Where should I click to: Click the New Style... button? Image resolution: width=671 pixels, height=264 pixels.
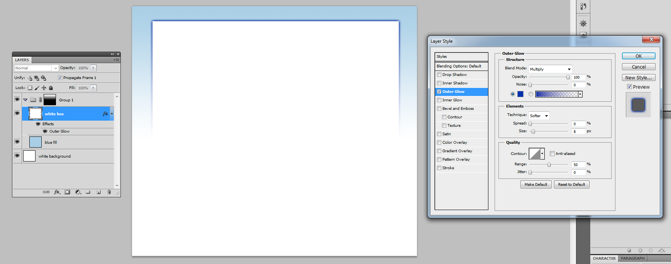click(638, 78)
